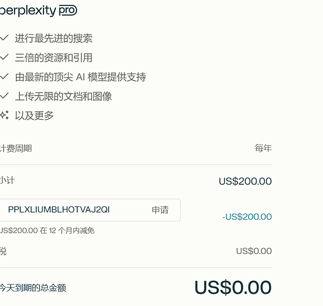This screenshot has width=323, height=306.
Task: Click checkmark beside 上传无限的文档和图像
Action: pos(4,96)
